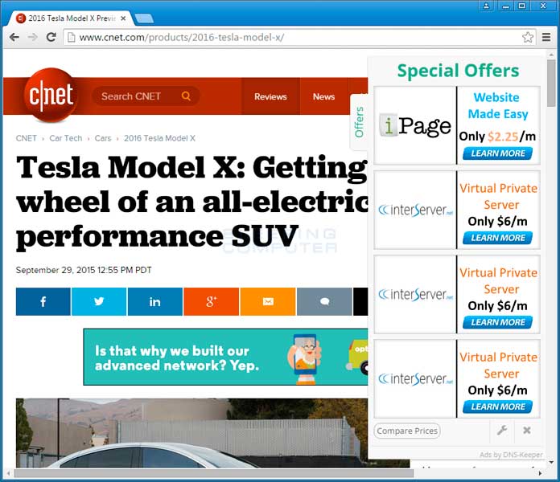Screen dimensions: 560x482
Task: Click the scroll up arrow
Action: (551, 55)
